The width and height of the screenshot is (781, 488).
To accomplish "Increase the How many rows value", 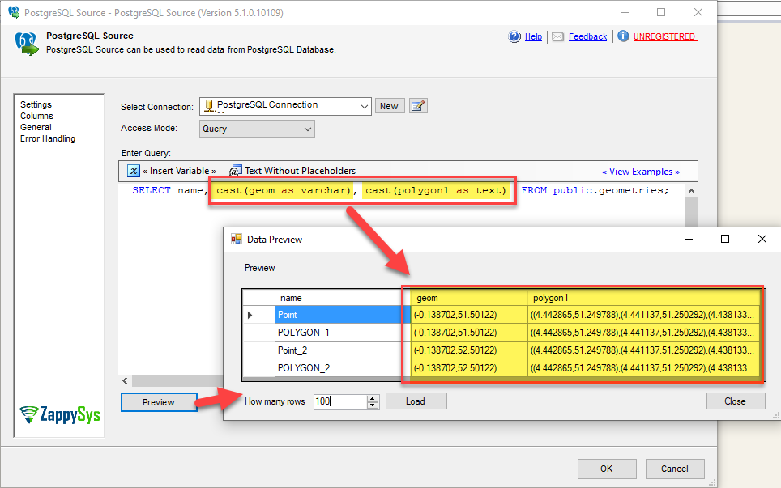I will pos(373,398).
